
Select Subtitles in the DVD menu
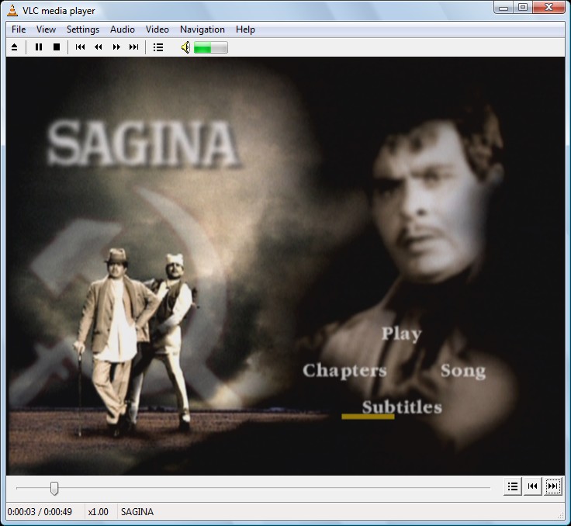(402, 407)
